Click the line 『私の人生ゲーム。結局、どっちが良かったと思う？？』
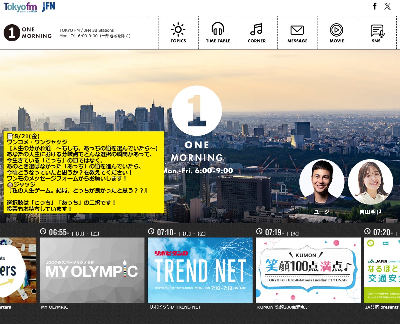 pyautogui.click(x=78, y=191)
